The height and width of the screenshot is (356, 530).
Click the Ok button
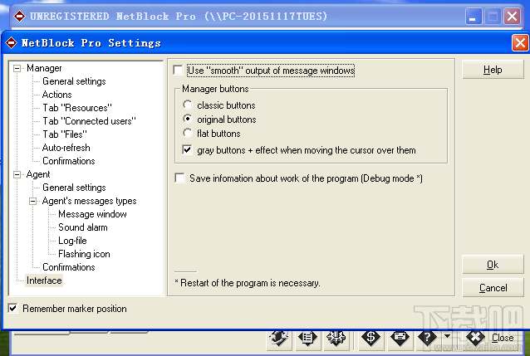493,265
